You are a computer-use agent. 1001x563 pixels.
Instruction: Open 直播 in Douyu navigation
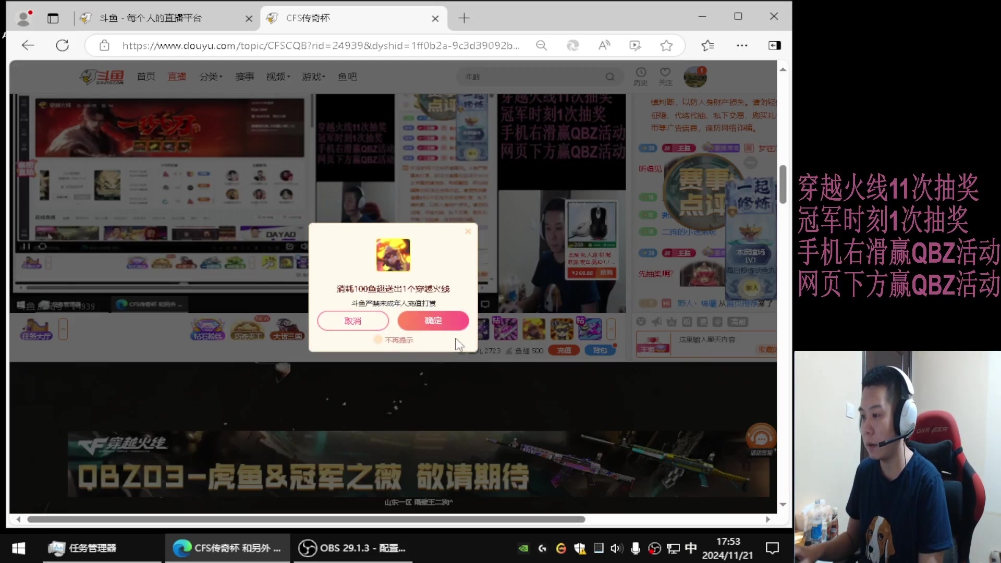pos(177,77)
